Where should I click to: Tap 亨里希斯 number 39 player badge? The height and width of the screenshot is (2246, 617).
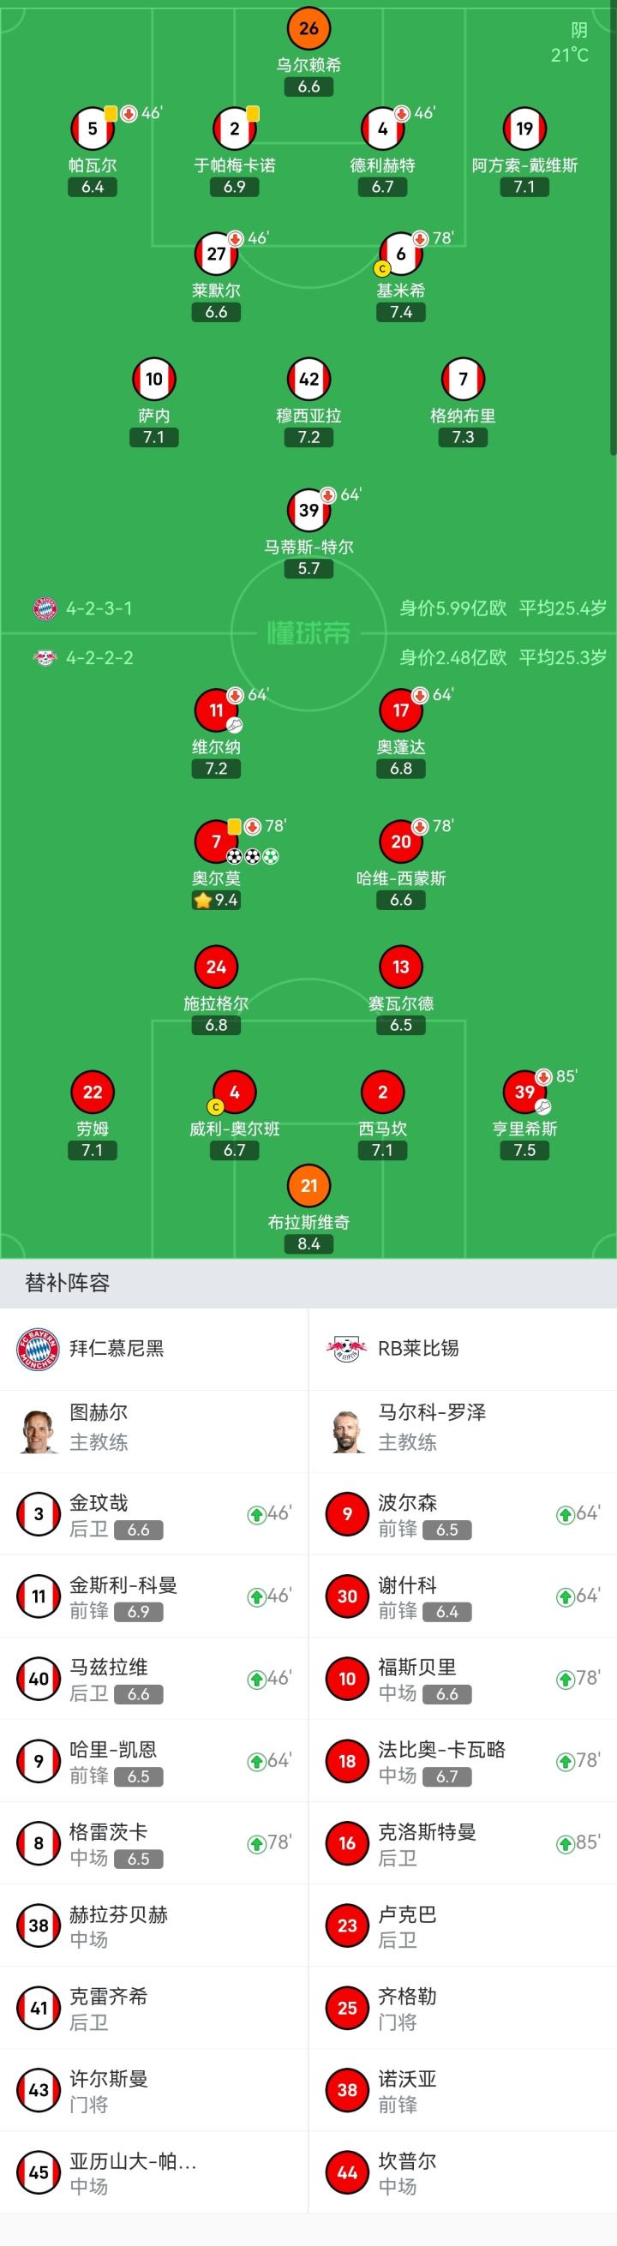(x=524, y=1092)
